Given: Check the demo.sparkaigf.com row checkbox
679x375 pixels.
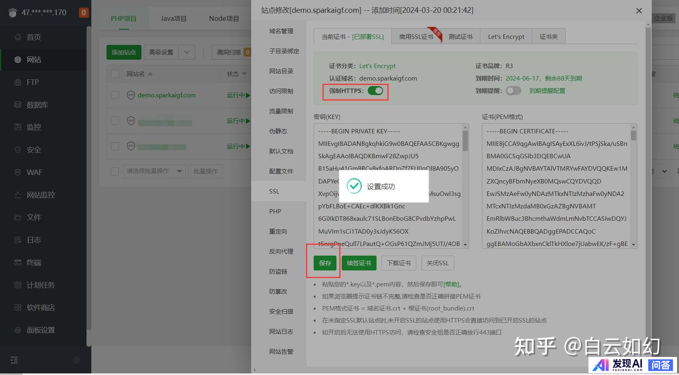Looking at the screenshot, I should (115, 95).
